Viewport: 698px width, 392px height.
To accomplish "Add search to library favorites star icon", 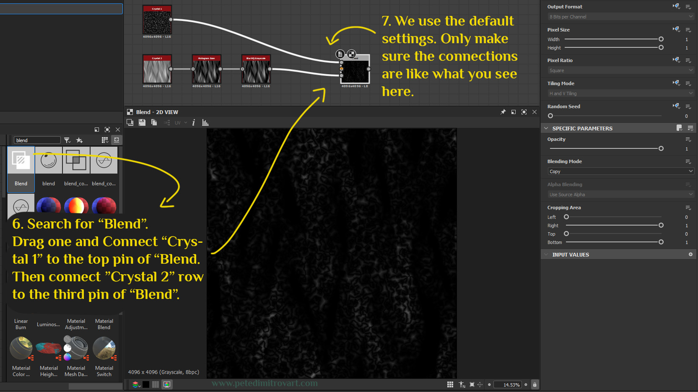I will 79,140.
